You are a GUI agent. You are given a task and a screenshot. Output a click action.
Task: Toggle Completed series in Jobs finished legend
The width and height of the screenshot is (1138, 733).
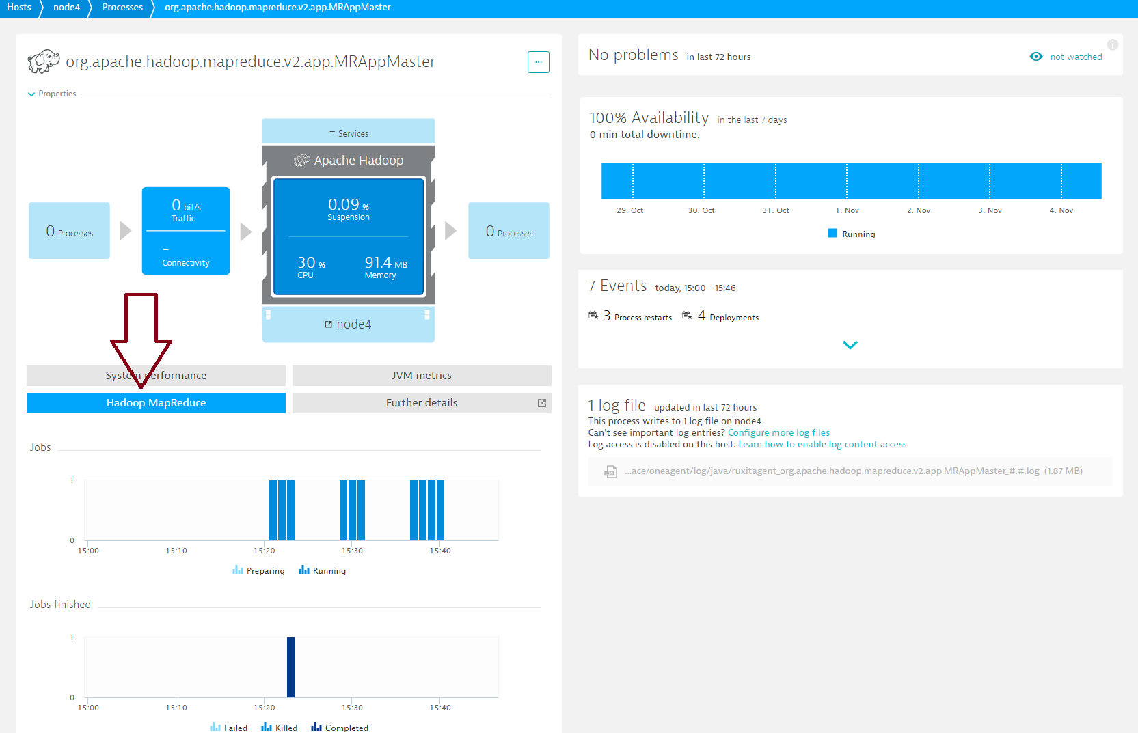click(340, 728)
